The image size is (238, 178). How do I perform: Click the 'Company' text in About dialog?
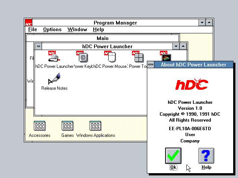click(x=190, y=141)
